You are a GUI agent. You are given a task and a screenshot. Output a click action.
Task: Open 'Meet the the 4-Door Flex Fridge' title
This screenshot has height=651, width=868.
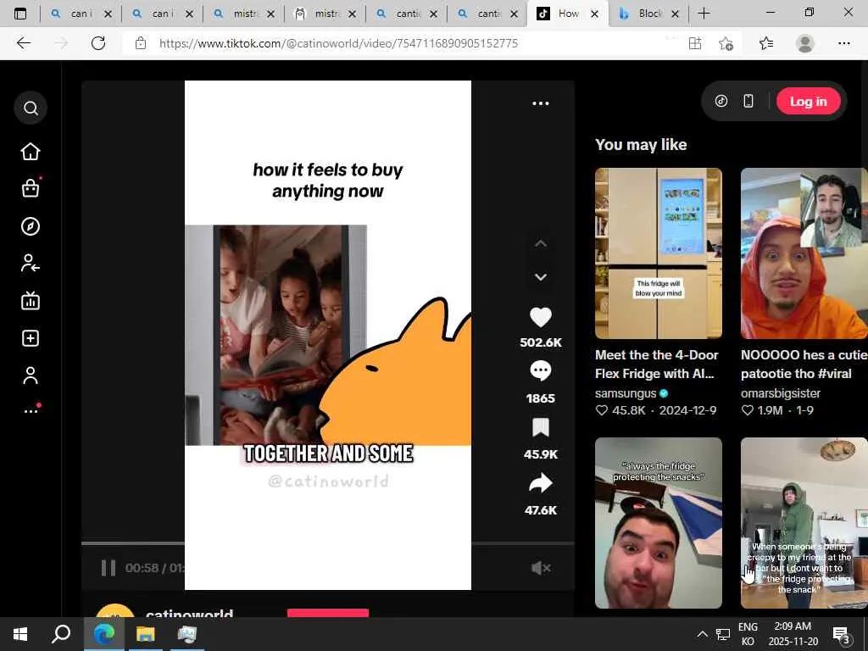(657, 364)
